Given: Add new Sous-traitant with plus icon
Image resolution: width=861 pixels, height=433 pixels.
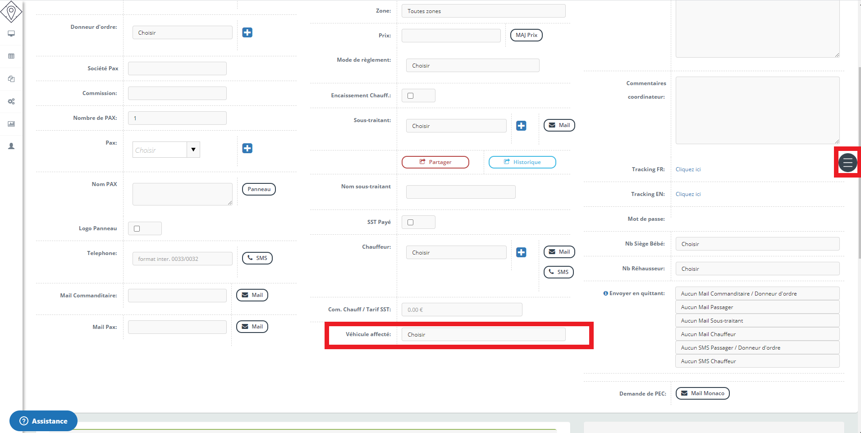Looking at the screenshot, I should [x=521, y=126].
